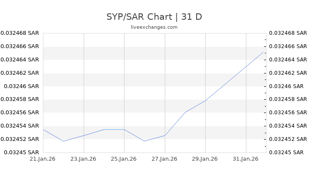Pick the 27.Jan.26 date marker
Image resolution: width=309 pixels, height=174 pixels.
coord(165,159)
